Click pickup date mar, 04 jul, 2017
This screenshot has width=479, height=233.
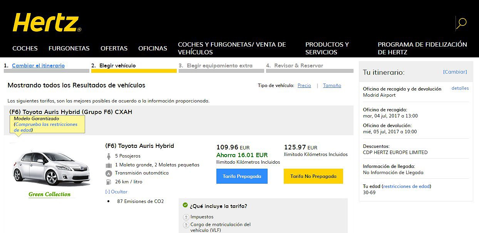tap(390, 116)
